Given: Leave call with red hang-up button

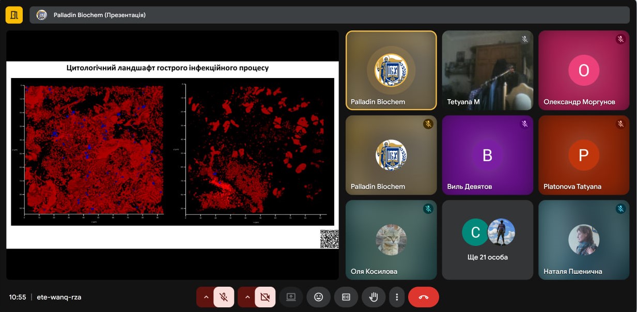Looking at the screenshot, I should [423, 297].
